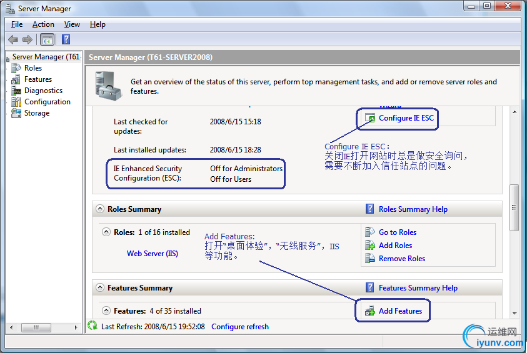527x353 pixels.
Task: Click the Forward arrow toolbar icon
Action: tap(28, 39)
